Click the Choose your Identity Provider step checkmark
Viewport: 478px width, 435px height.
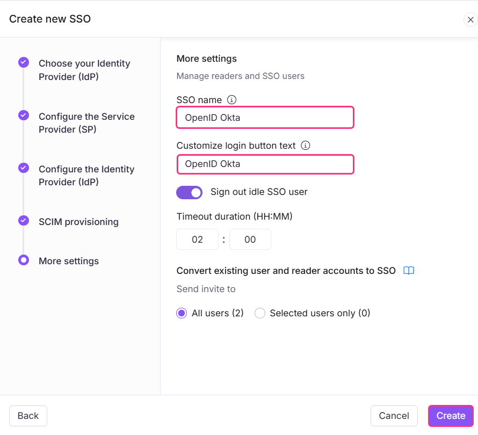24,62
